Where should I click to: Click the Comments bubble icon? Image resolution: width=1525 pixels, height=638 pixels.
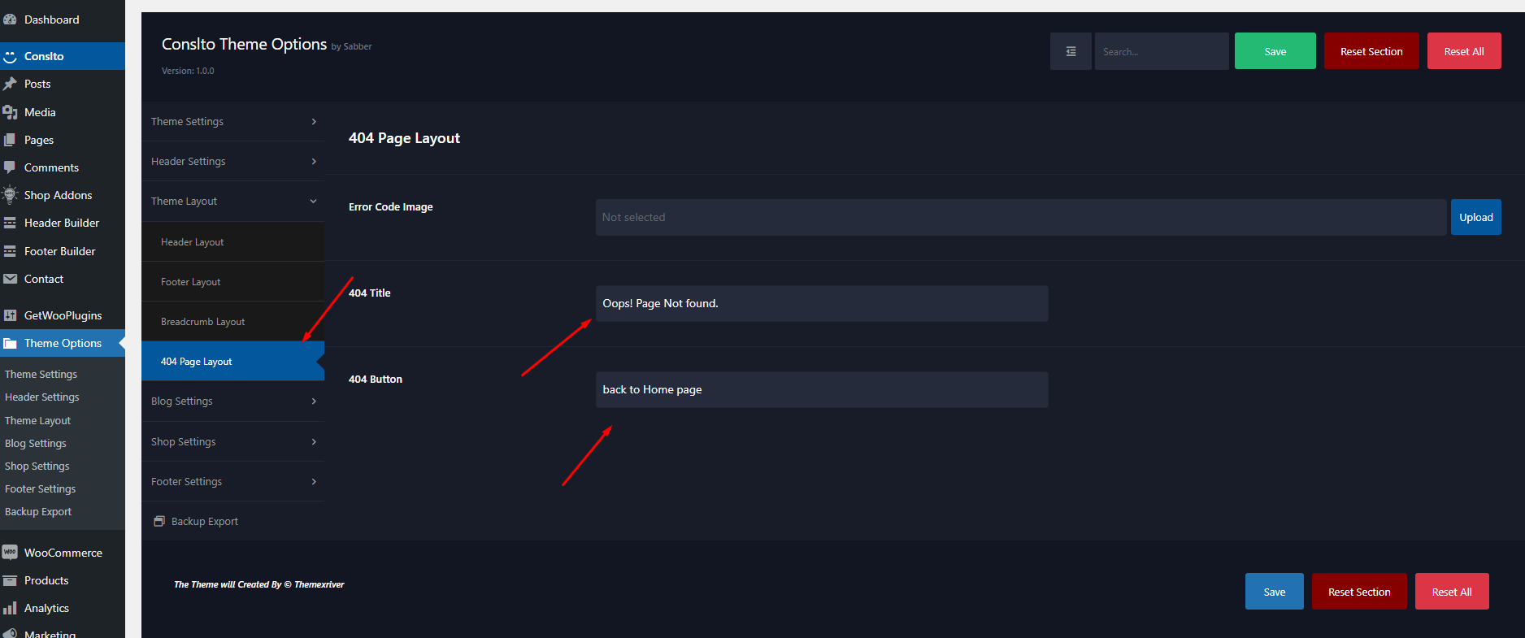(x=11, y=167)
